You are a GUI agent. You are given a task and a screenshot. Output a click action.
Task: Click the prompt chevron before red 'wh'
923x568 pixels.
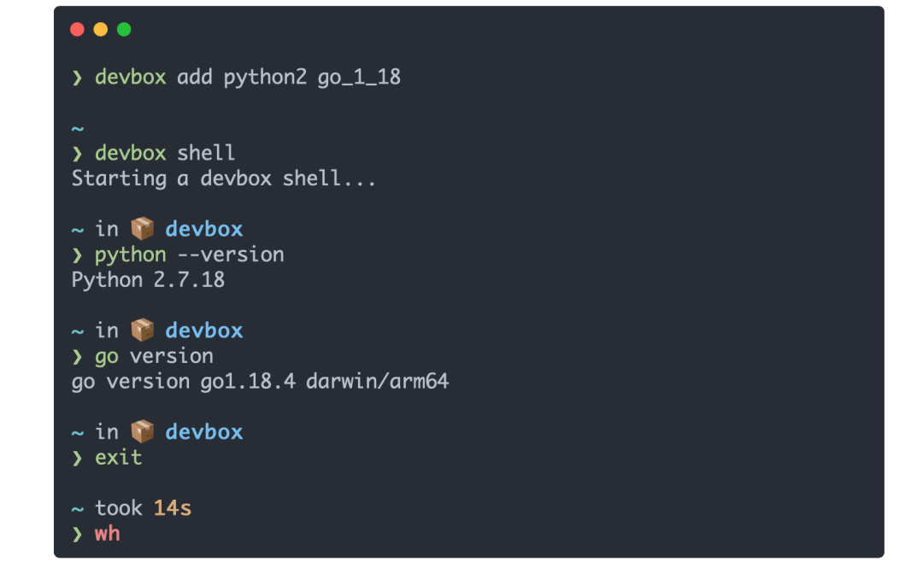click(78, 535)
